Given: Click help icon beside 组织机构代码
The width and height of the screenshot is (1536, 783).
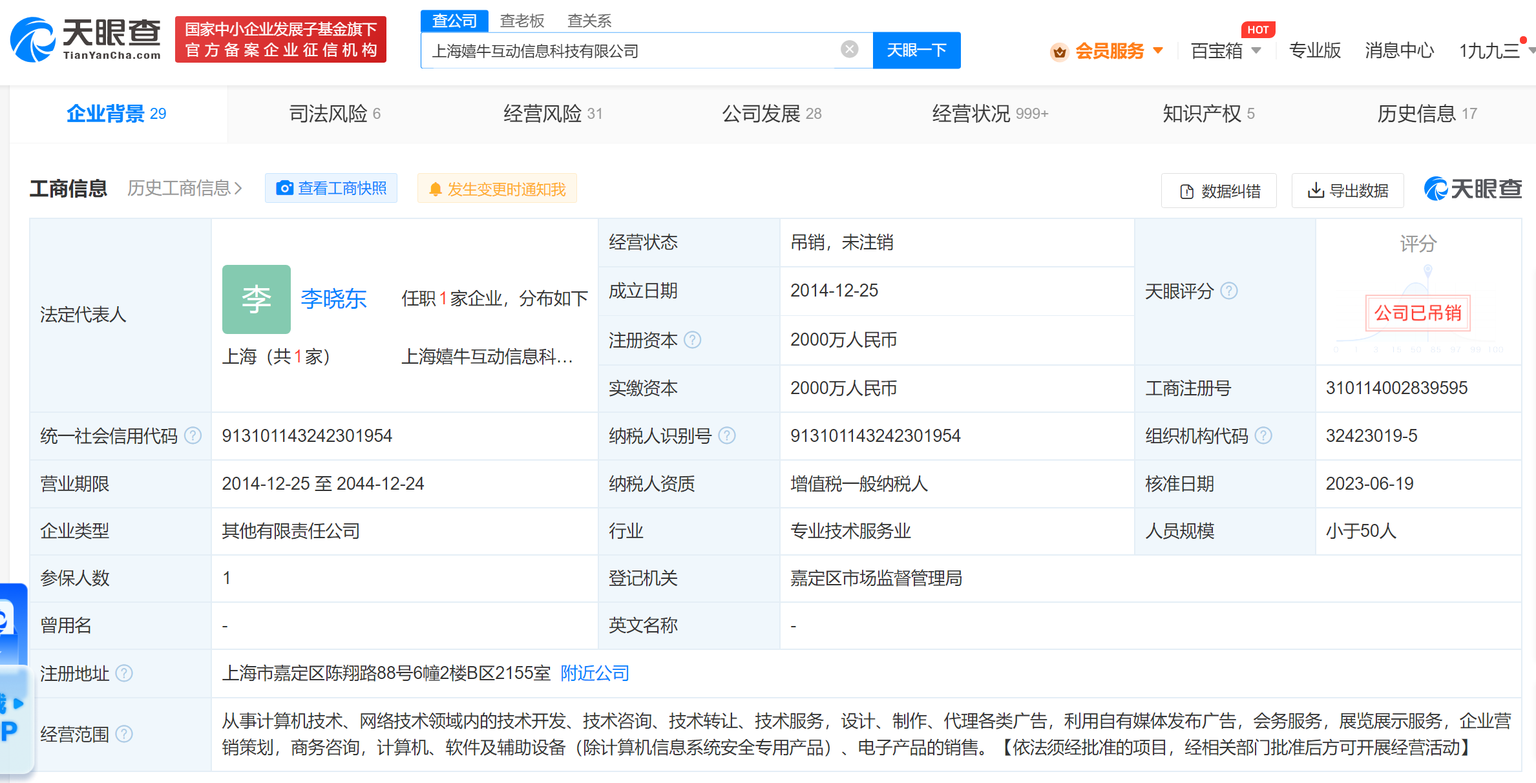Looking at the screenshot, I should (x=1263, y=435).
